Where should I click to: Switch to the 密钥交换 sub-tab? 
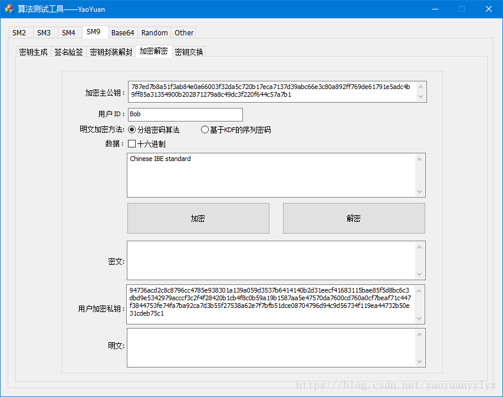[189, 52]
